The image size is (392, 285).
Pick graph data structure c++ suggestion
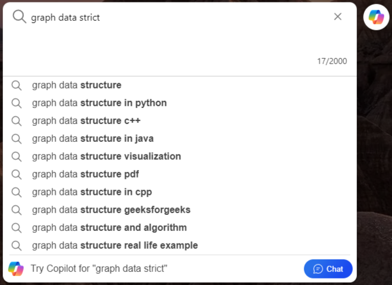pyautogui.click(x=86, y=121)
